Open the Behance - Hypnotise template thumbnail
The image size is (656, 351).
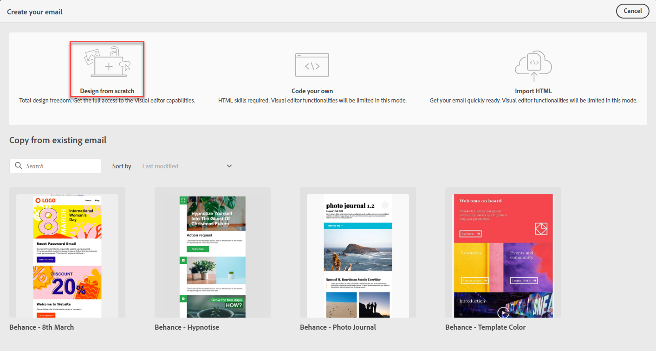pyautogui.click(x=213, y=253)
